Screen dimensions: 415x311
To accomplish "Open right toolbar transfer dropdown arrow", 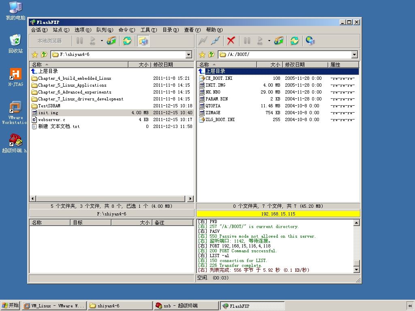I will coord(269,41).
